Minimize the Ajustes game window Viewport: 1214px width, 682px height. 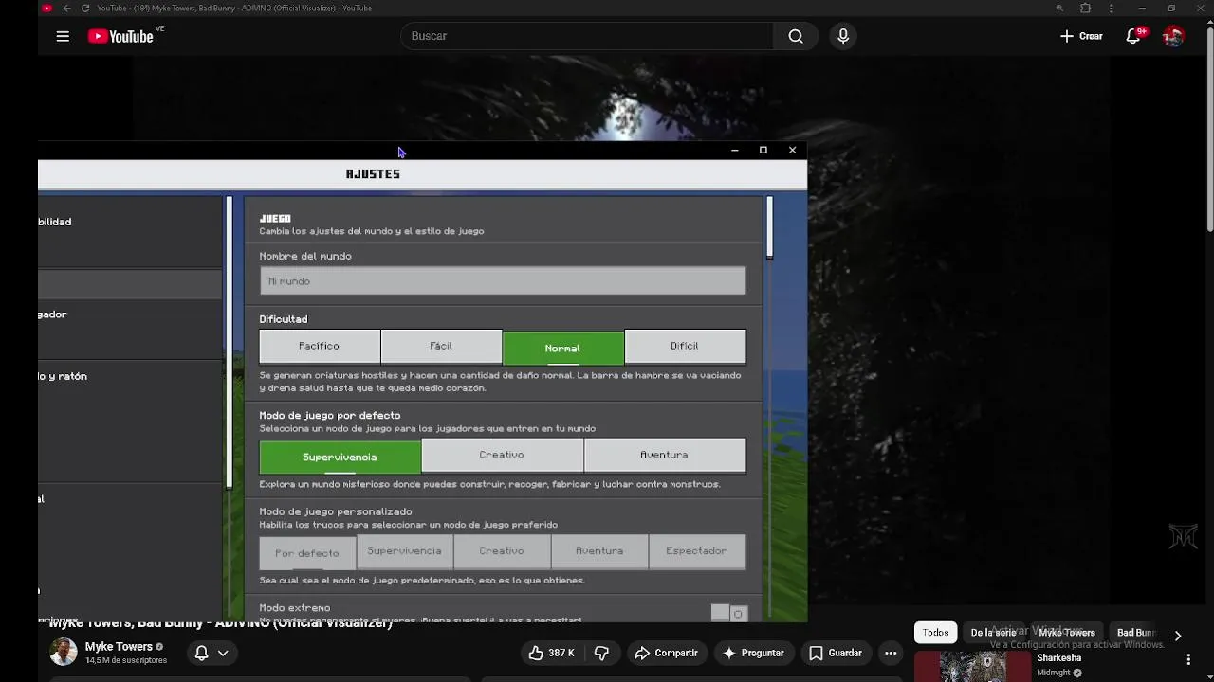pos(735,150)
